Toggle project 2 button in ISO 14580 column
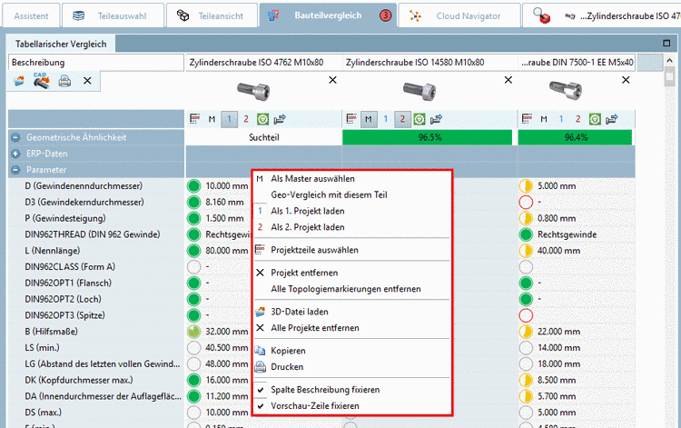681x428 pixels. tap(402, 119)
